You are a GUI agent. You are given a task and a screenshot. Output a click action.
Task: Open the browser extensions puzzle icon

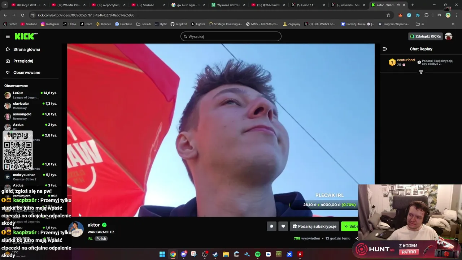[x=427, y=15]
